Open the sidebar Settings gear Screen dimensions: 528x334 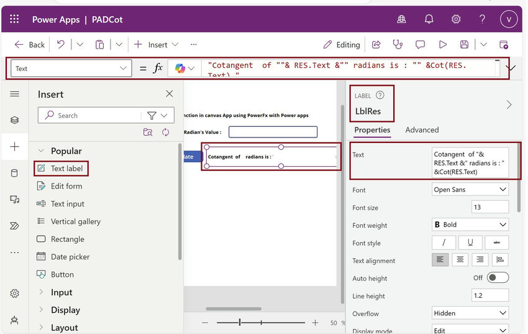14,293
